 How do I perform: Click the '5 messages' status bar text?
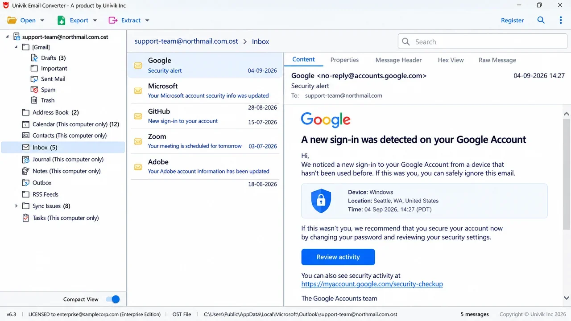pos(475,314)
